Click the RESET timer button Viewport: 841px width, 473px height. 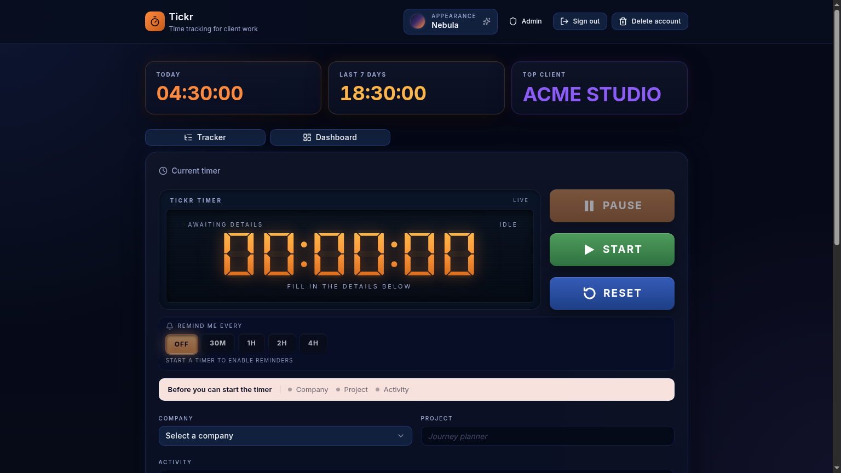point(612,293)
